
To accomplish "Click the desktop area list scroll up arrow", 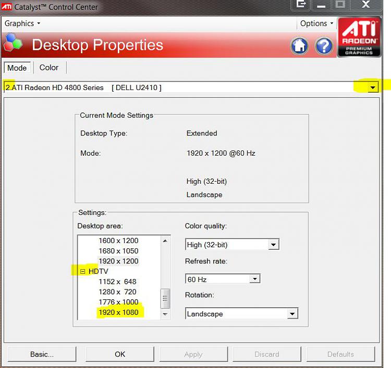I will point(165,241).
